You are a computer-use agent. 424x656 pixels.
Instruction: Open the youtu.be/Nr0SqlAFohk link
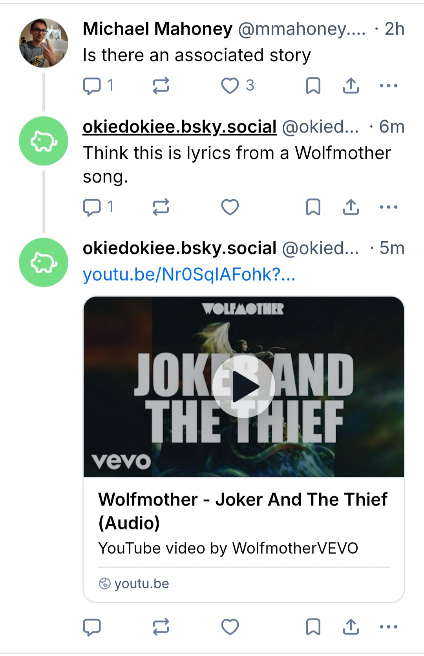click(x=189, y=274)
